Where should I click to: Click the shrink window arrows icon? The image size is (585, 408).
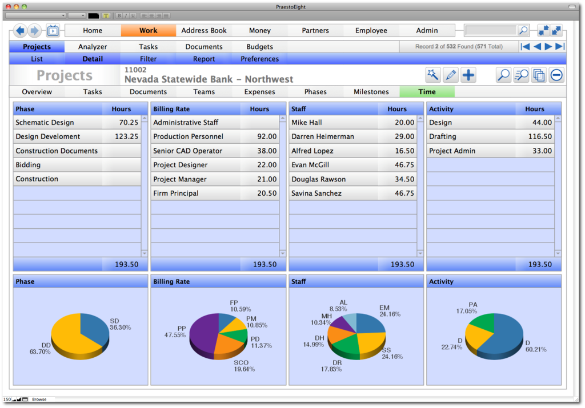pos(543,31)
